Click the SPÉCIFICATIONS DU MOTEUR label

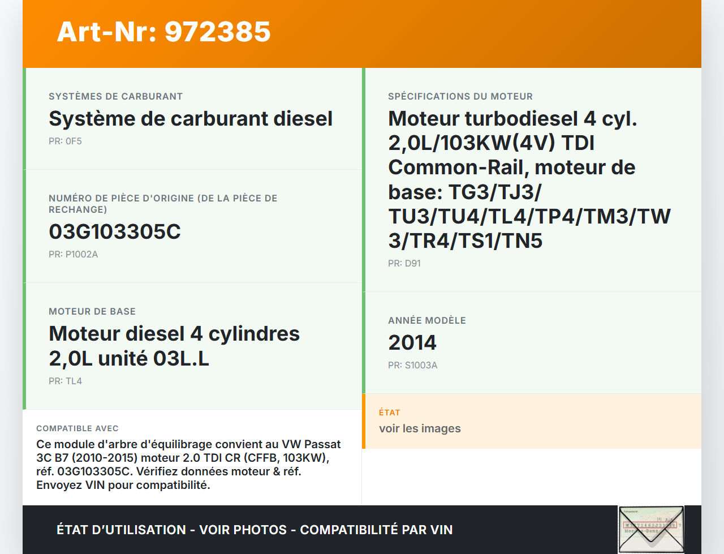(460, 96)
